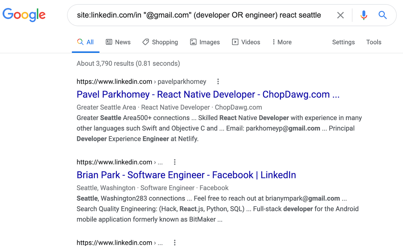Screen dimensions: 403x246
Task: Open the More search categories menu
Action: (x=282, y=42)
